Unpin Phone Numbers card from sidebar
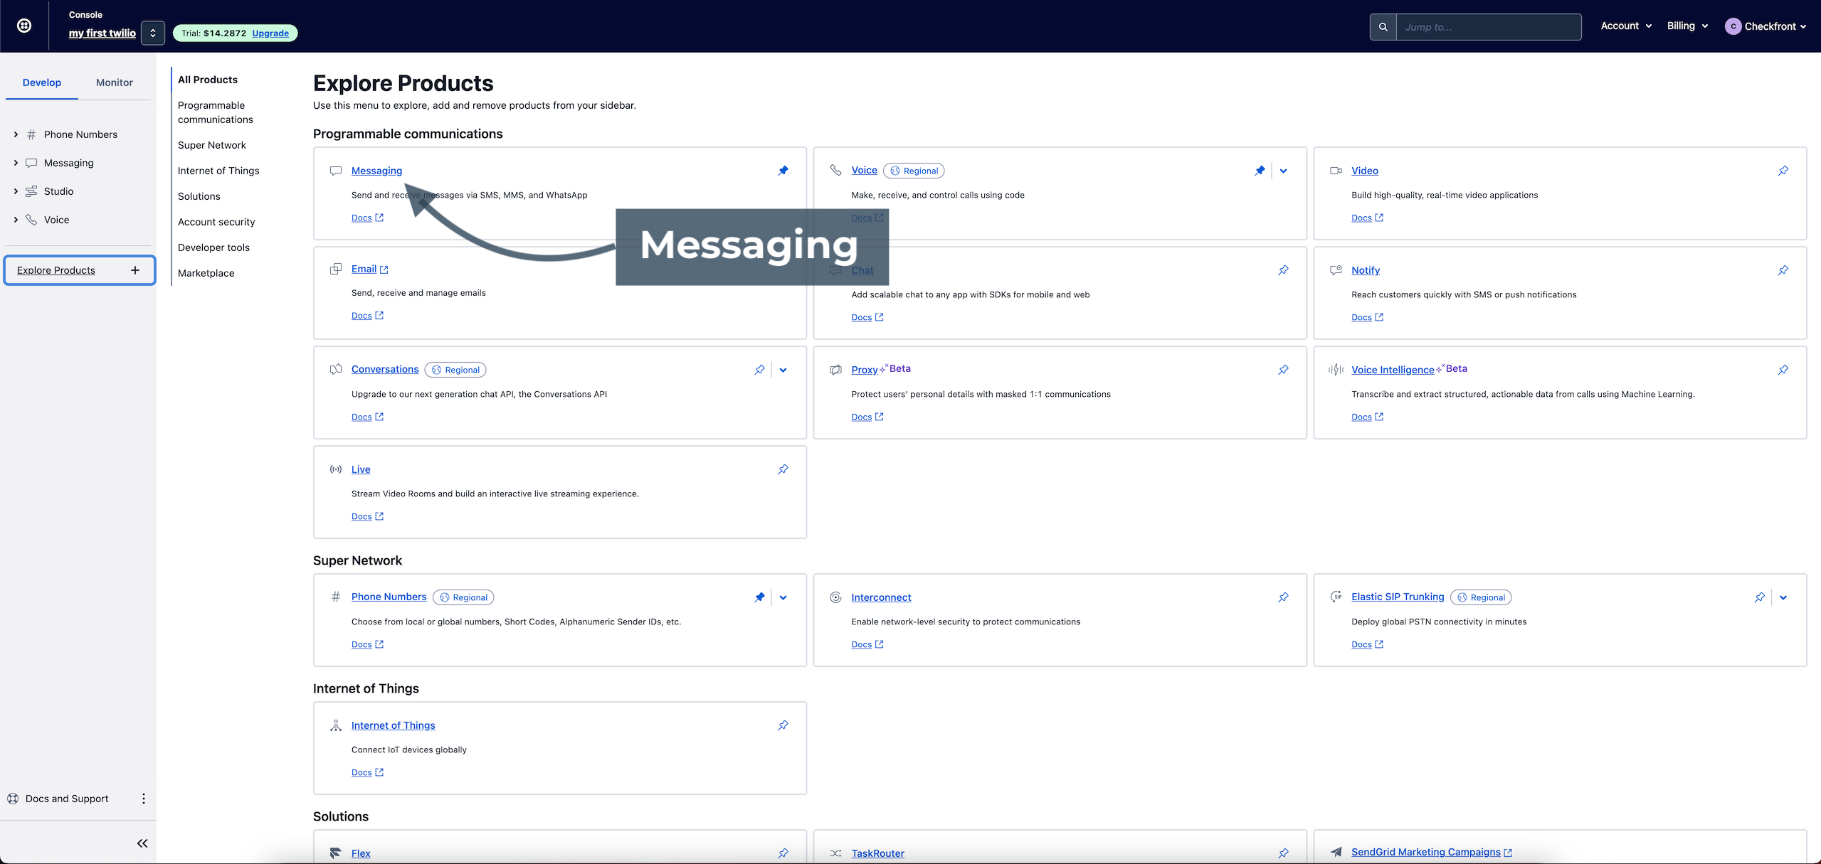Viewport: 1821px width, 864px height. [759, 597]
